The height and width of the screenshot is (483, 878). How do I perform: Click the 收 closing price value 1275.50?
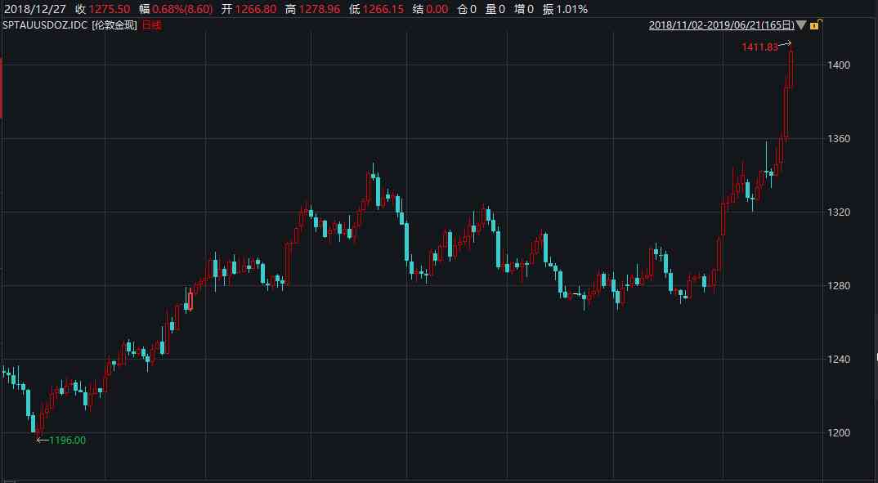coord(108,11)
